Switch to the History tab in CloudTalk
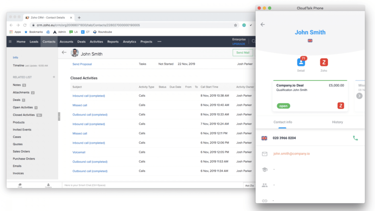The width and height of the screenshot is (375, 211). [337, 122]
